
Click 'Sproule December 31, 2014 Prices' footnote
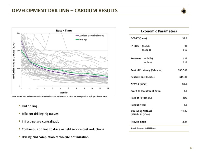(x=143, y=128)
